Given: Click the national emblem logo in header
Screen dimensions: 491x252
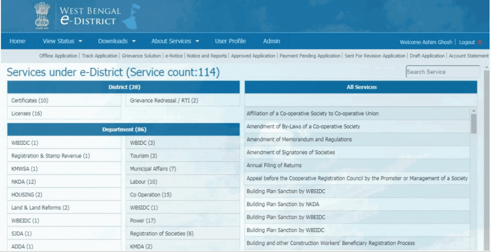Looking at the screenshot, I should click(x=42, y=15).
